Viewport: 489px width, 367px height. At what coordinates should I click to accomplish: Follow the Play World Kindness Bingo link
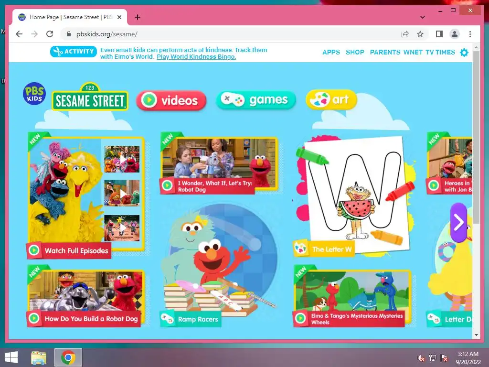click(x=196, y=57)
